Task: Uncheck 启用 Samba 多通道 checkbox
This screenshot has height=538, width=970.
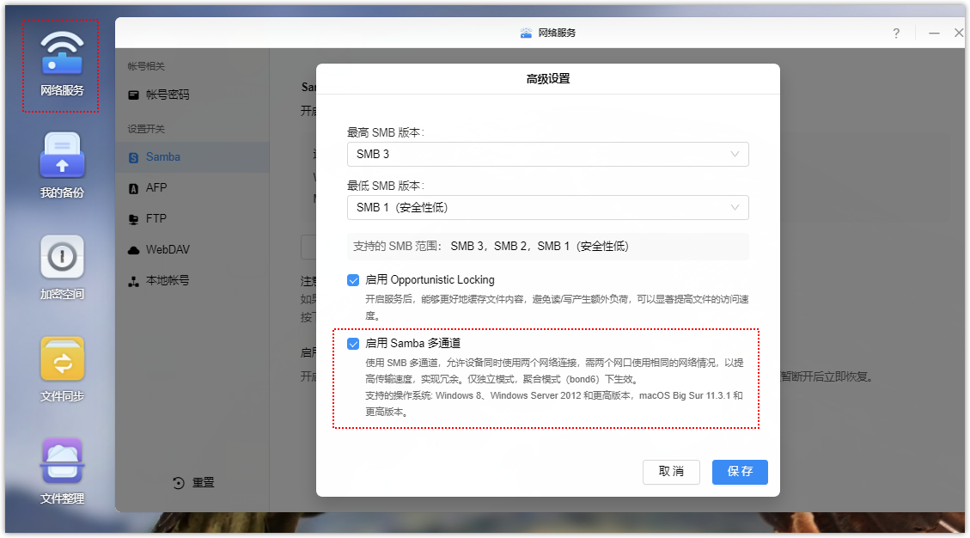Action: coord(353,344)
